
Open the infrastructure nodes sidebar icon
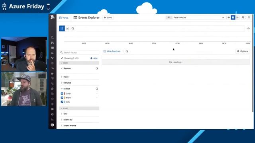tap(52, 58)
